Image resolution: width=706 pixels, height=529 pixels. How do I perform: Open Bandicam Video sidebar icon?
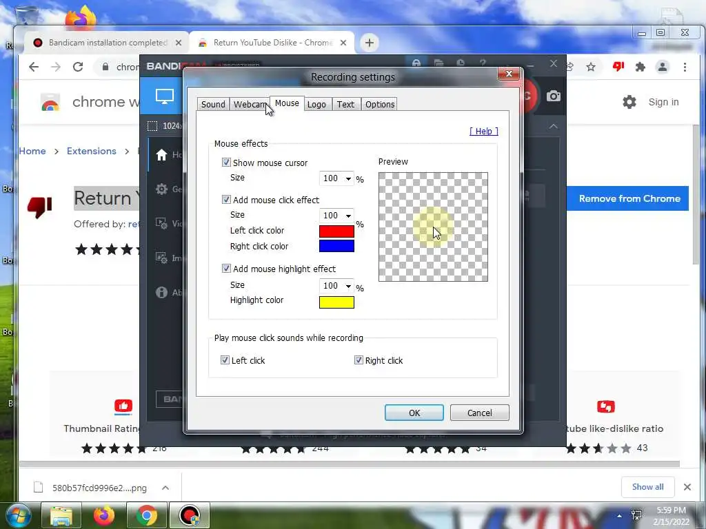click(x=161, y=223)
